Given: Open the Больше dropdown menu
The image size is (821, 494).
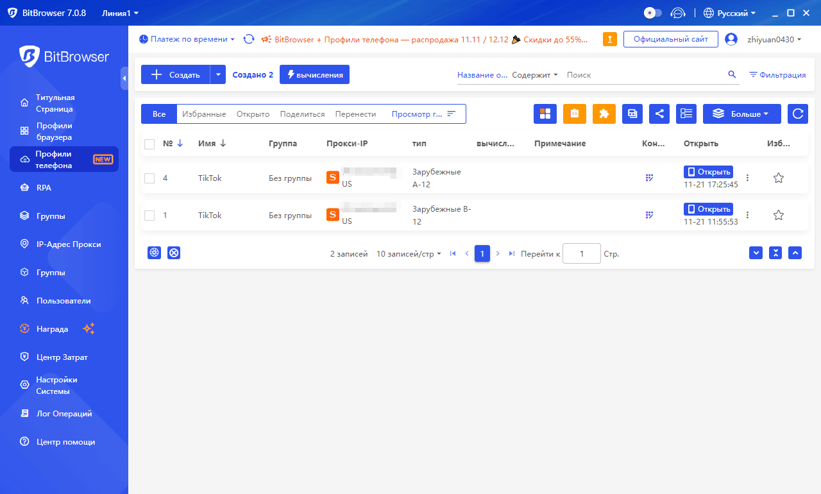Looking at the screenshot, I should 741,114.
